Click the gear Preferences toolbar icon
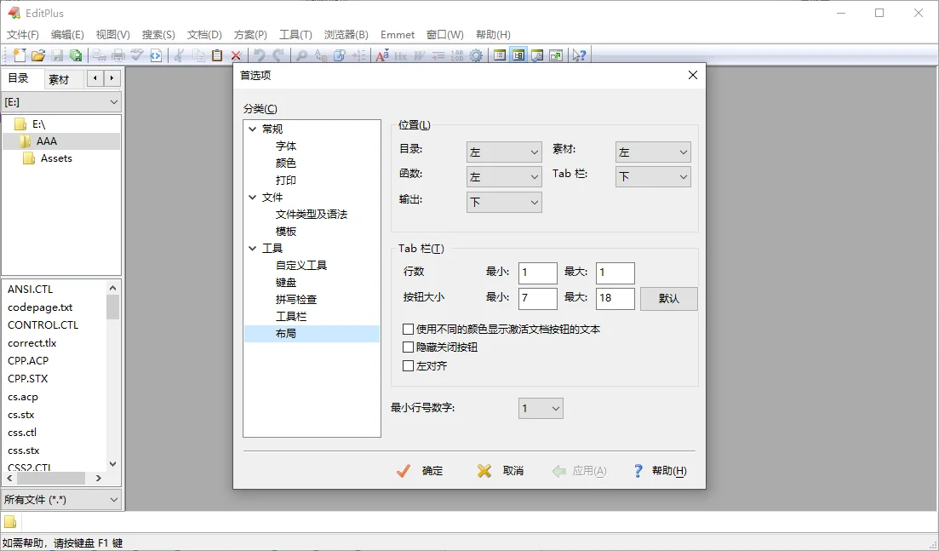The image size is (939, 551). pyautogui.click(x=476, y=55)
